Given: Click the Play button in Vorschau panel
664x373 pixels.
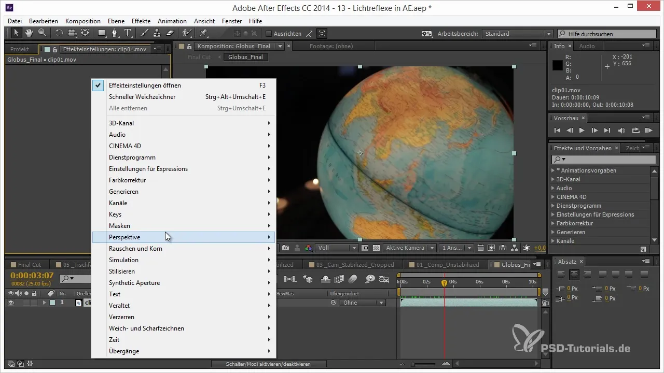Looking at the screenshot, I should [x=582, y=131].
